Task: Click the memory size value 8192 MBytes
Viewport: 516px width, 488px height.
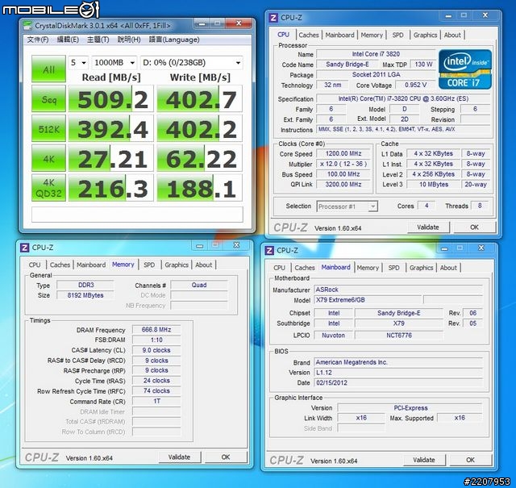Action: click(x=85, y=295)
